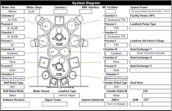Image resolution: width=172 pixels, height=111 pixels.
Task: Click the empty Signal Tower field
Action: click(x=55, y=104)
